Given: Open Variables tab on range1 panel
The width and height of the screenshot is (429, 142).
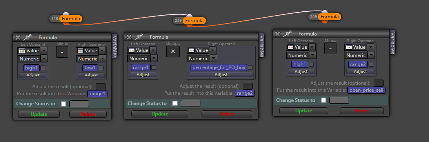Looking at the screenshot, I should coord(115,46).
